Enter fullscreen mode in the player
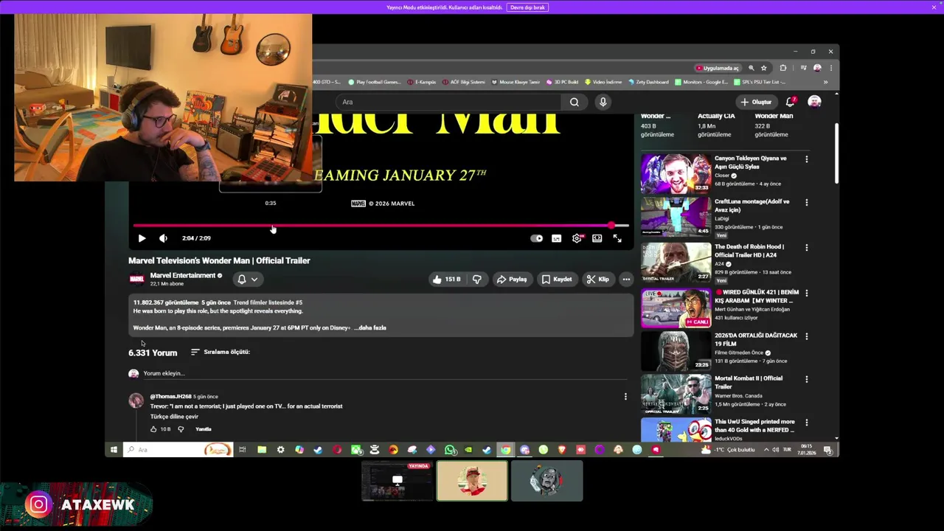Screen dimensions: 944x531 (x=617, y=238)
